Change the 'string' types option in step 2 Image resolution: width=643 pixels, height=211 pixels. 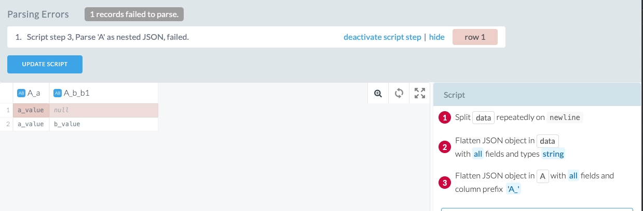click(553, 154)
